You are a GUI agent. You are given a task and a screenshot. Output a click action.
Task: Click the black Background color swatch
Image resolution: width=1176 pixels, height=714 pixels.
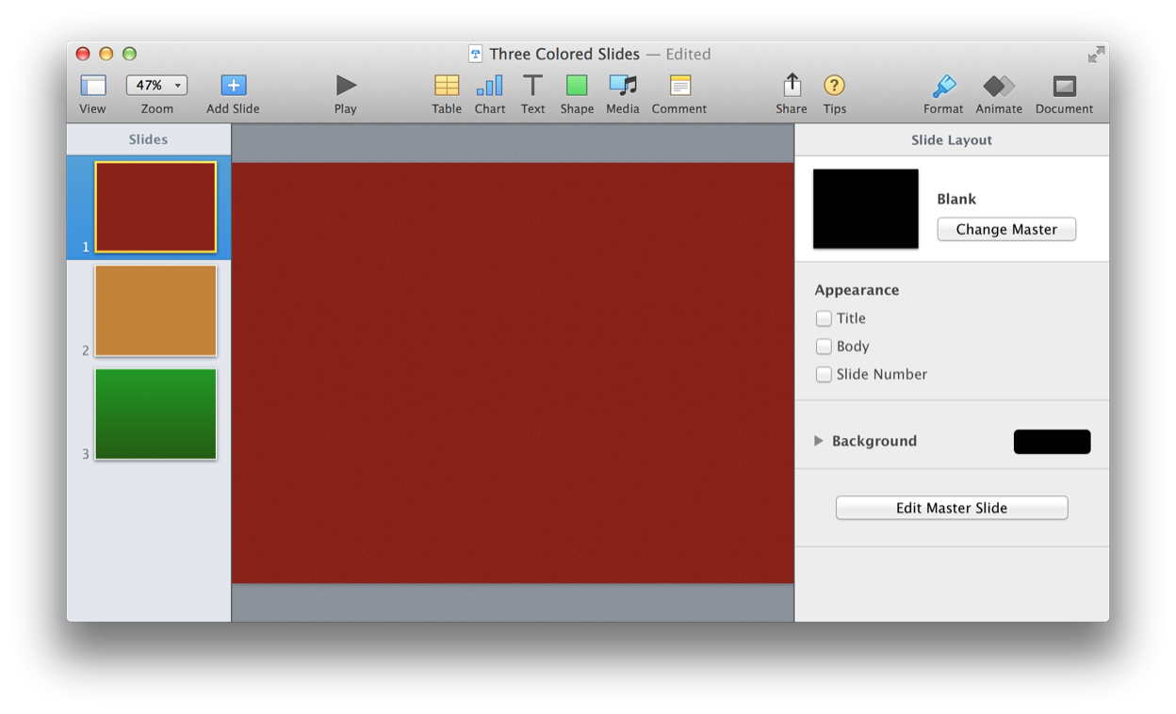pos(1052,442)
